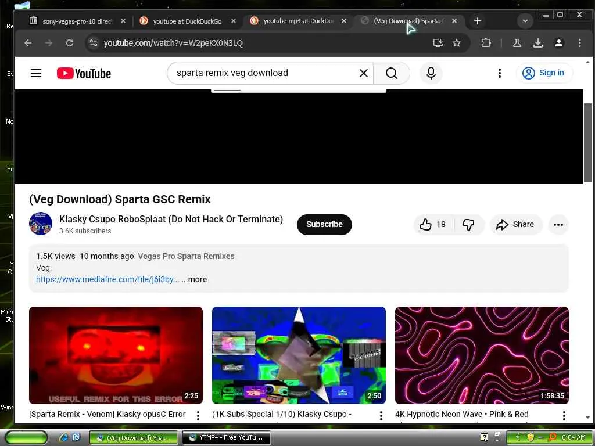Open Chrome Labs flask icon
This screenshot has height=446, width=595.
[x=517, y=43]
